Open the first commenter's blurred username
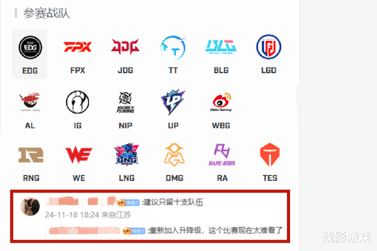Viewport: 377px width, 251px height. pos(81,201)
